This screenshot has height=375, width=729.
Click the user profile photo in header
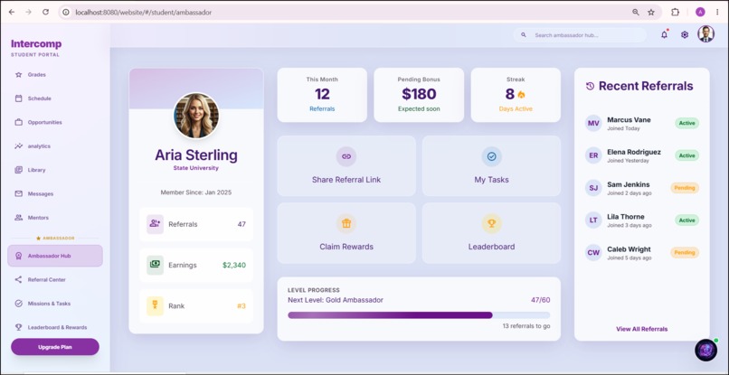click(705, 34)
